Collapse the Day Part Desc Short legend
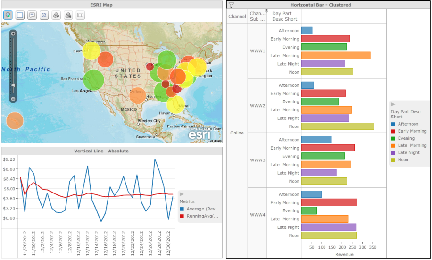The width and height of the screenshot is (432, 260). tap(393, 104)
